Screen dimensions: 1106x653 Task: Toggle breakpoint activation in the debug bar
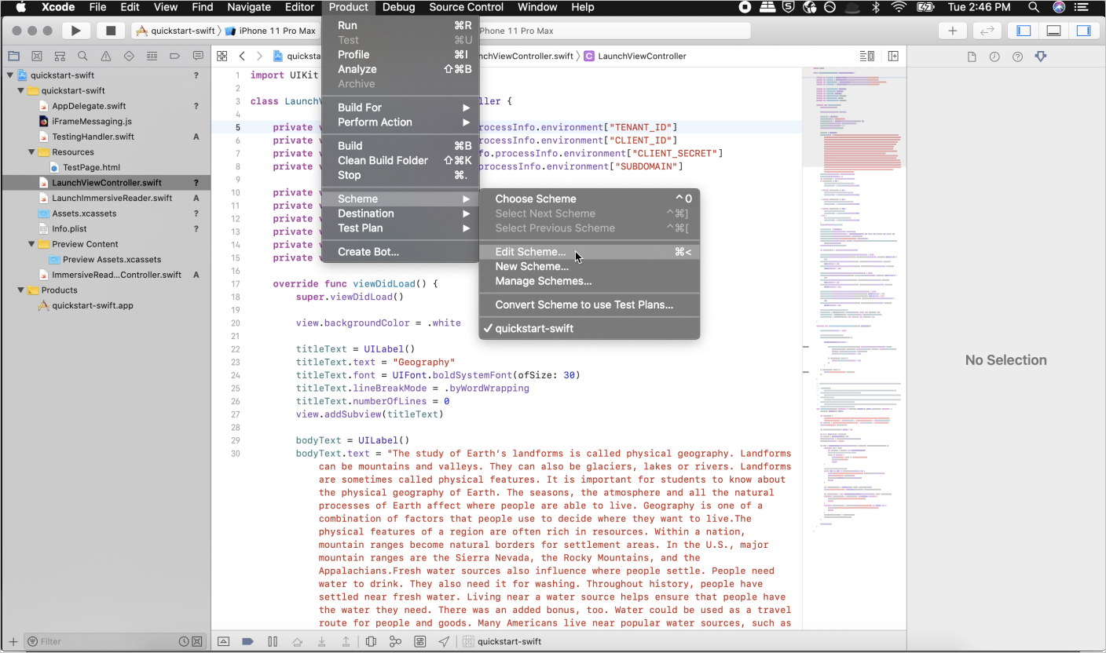point(247,641)
